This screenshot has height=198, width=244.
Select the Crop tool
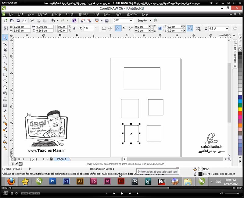click(5, 50)
